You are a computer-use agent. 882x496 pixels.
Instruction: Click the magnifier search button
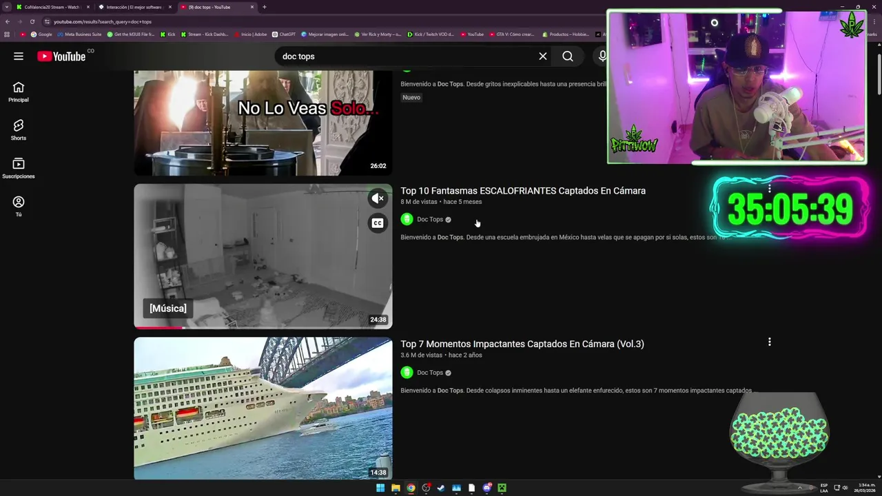568,56
